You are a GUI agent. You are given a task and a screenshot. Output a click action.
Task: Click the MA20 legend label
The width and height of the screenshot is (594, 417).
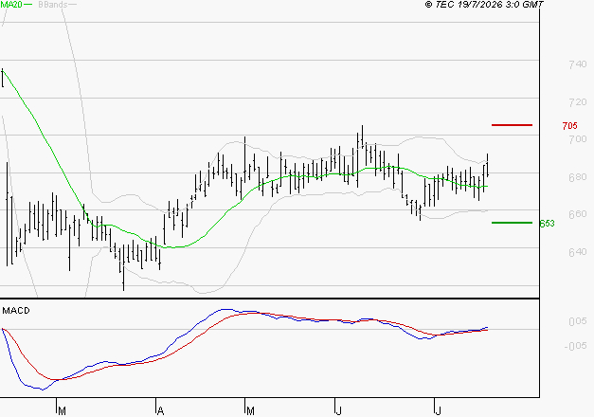11,4
